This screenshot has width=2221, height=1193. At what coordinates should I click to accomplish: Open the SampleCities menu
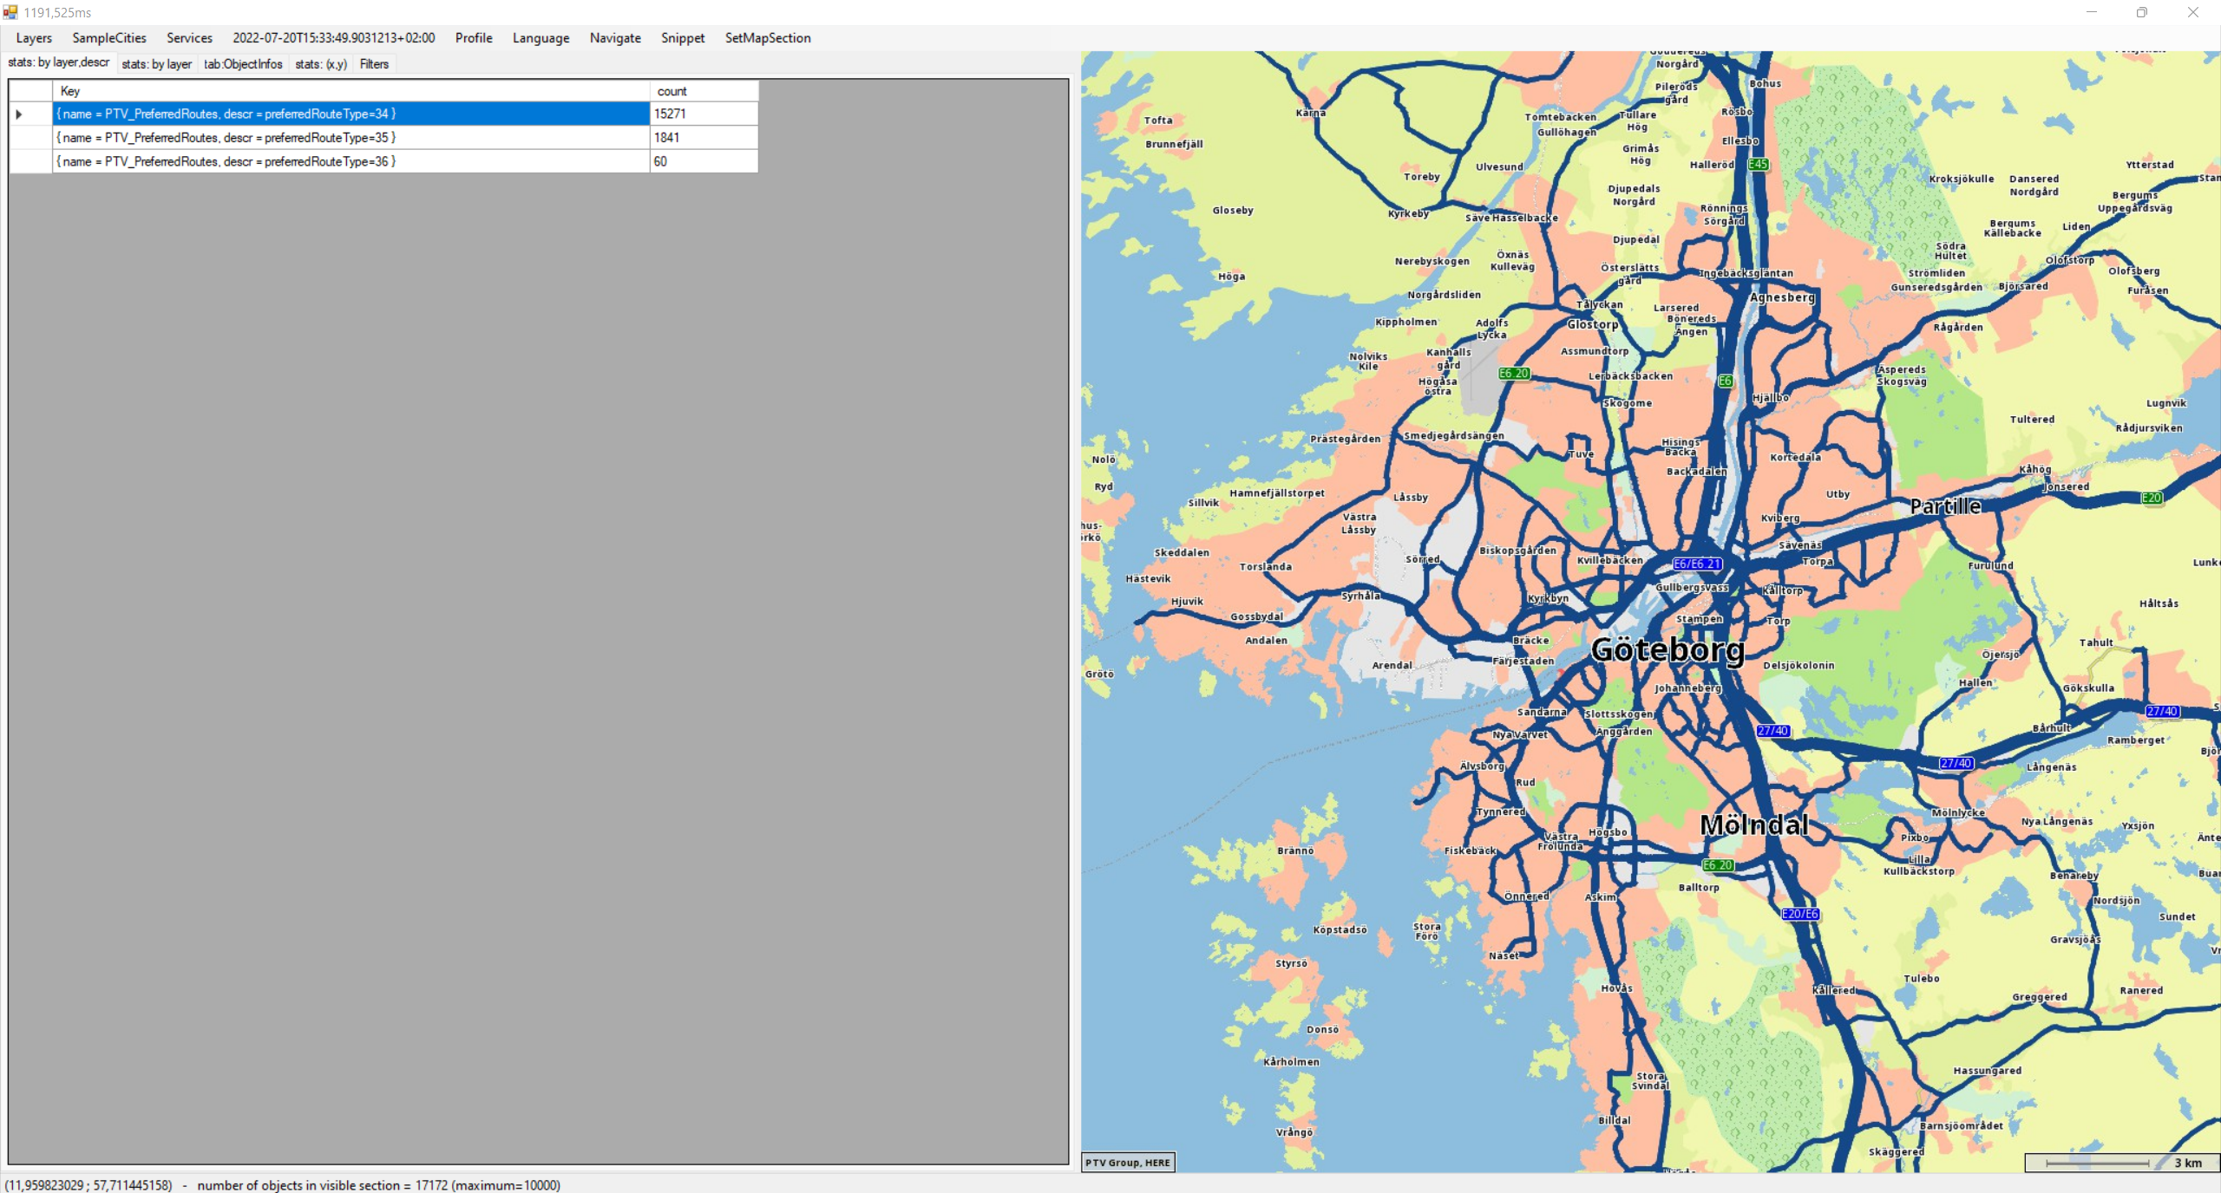click(x=109, y=38)
